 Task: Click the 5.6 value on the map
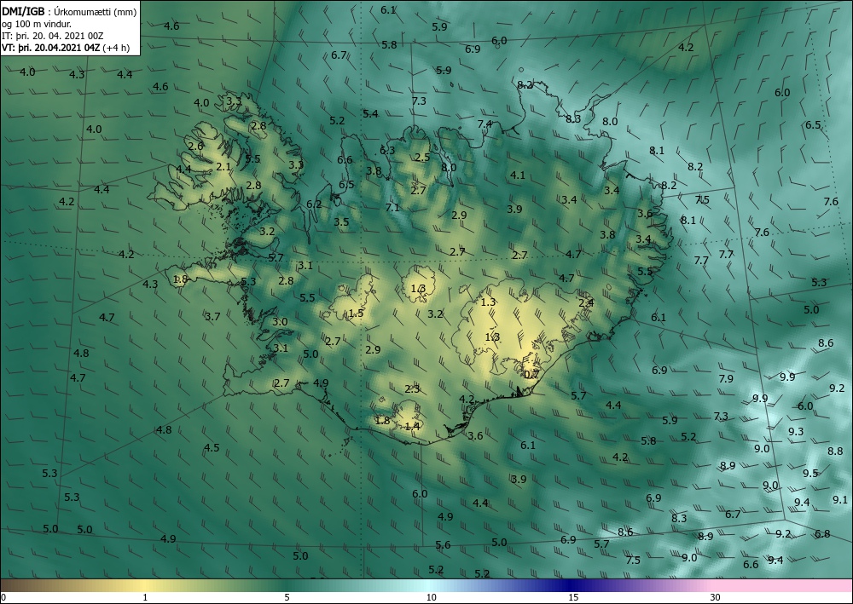pyautogui.click(x=443, y=545)
